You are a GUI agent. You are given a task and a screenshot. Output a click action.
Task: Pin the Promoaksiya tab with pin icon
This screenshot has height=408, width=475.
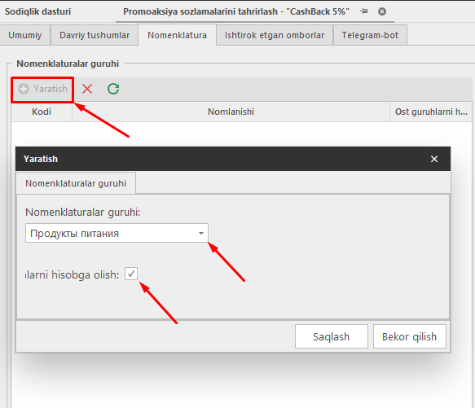[364, 11]
